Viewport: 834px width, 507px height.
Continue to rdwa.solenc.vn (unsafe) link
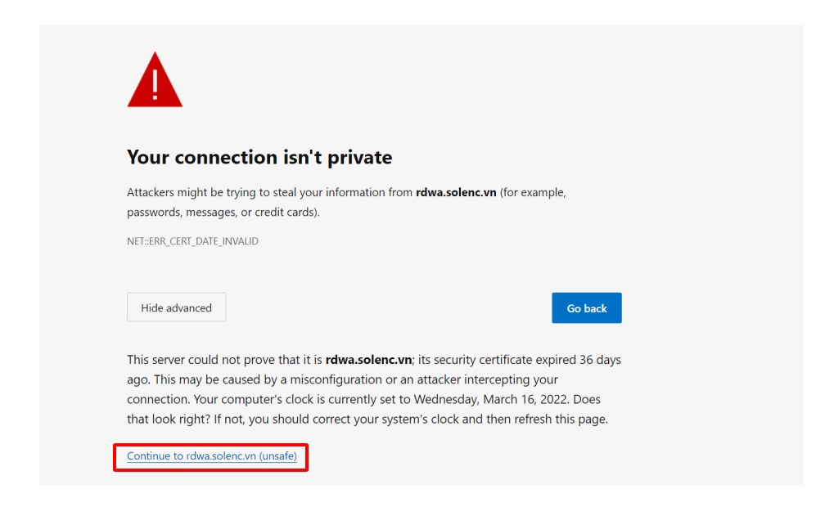tap(211, 456)
